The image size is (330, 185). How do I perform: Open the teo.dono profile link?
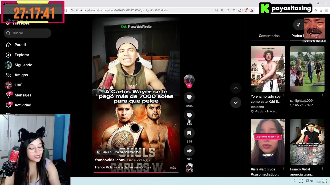(257, 107)
